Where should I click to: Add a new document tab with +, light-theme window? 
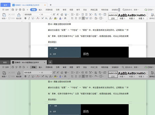(x=51, y=5)
